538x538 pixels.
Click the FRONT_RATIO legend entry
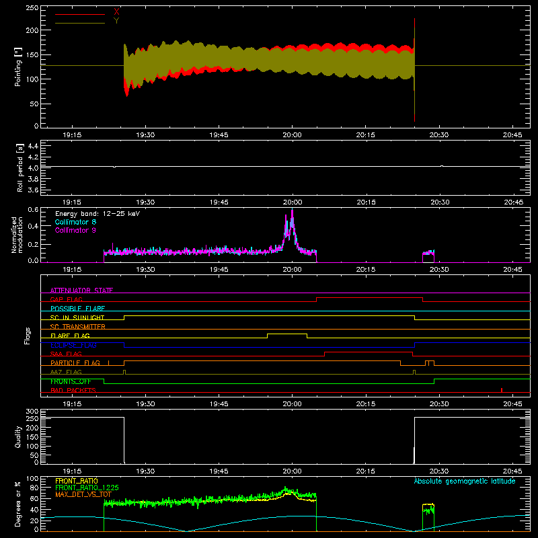click(x=77, y=481)
